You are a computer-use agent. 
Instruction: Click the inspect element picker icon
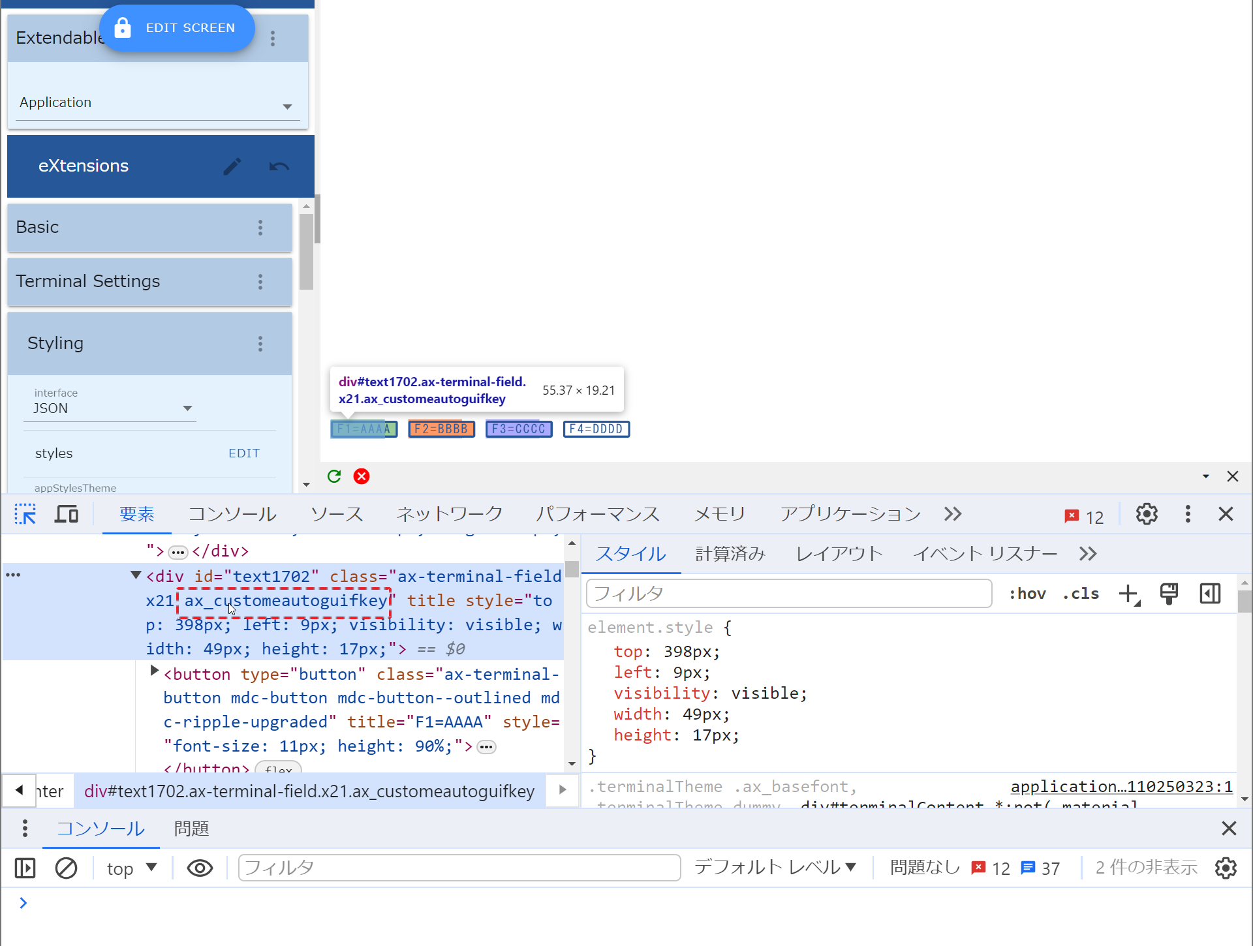coord(25,514)
